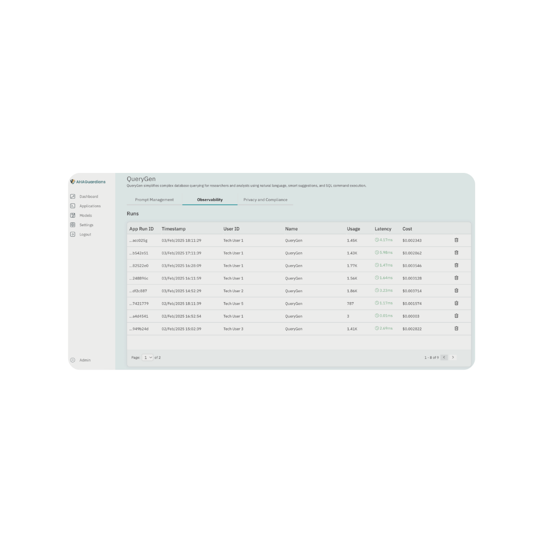
Task: Click the Applications terminal icon
Action: (73, 206)
